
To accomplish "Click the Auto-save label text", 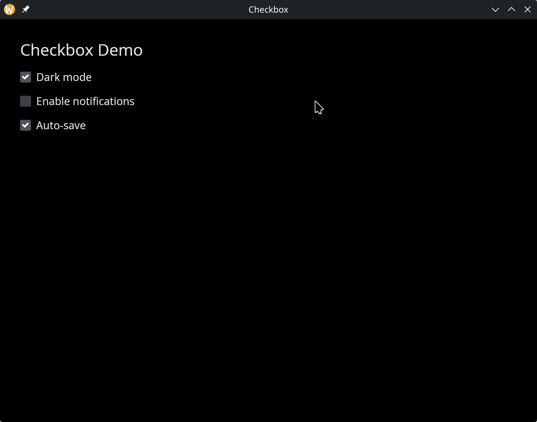I will point(61,125).
